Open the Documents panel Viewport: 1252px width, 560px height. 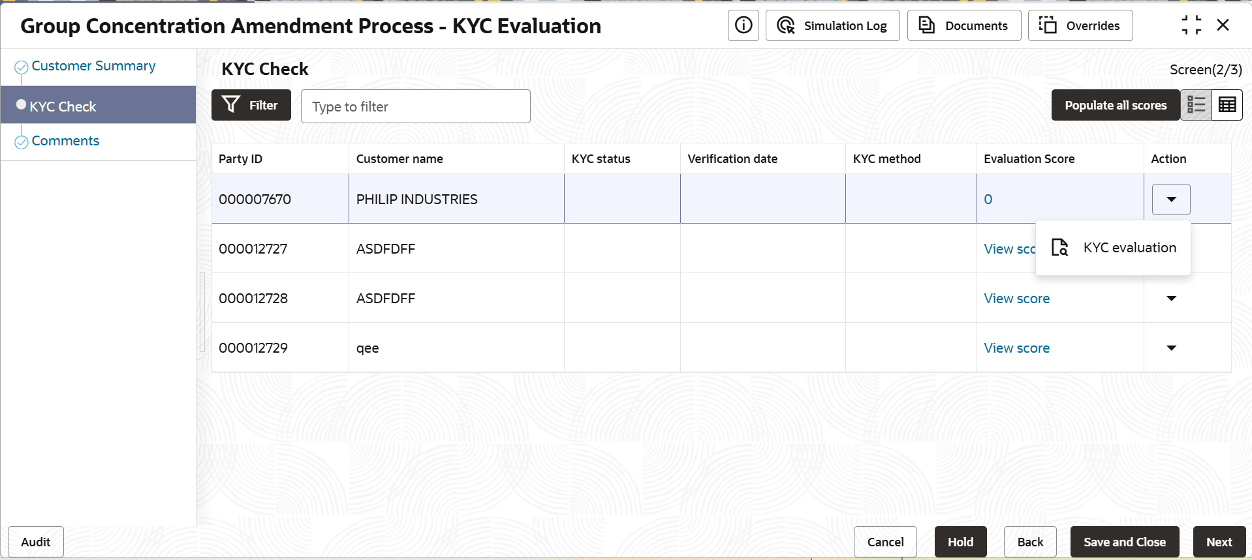[x=963, y=25]
